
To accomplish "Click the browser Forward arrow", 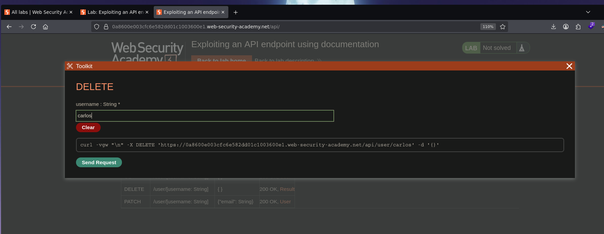I will [x=21, y=27].
